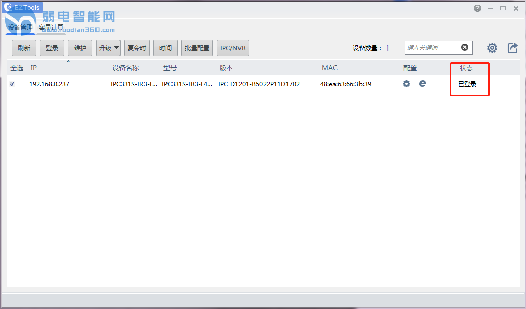The image size is (526, 309).
Task: Click the 批量配置 batch config button
Action: click(x=197, y=48)
